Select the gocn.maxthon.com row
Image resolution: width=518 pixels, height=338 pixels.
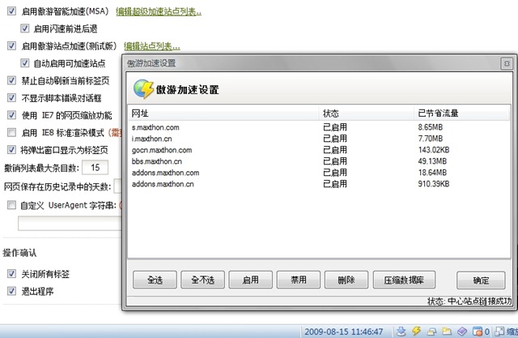pyautogui.click(x=318, y=150)
